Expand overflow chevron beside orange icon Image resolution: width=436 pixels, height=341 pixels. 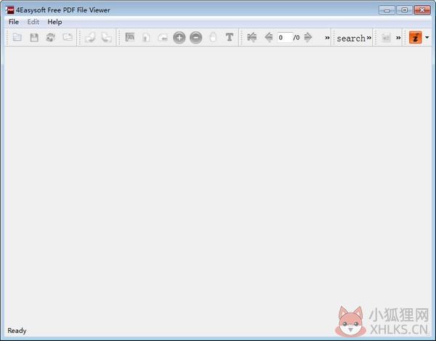(x=398, y=38)
